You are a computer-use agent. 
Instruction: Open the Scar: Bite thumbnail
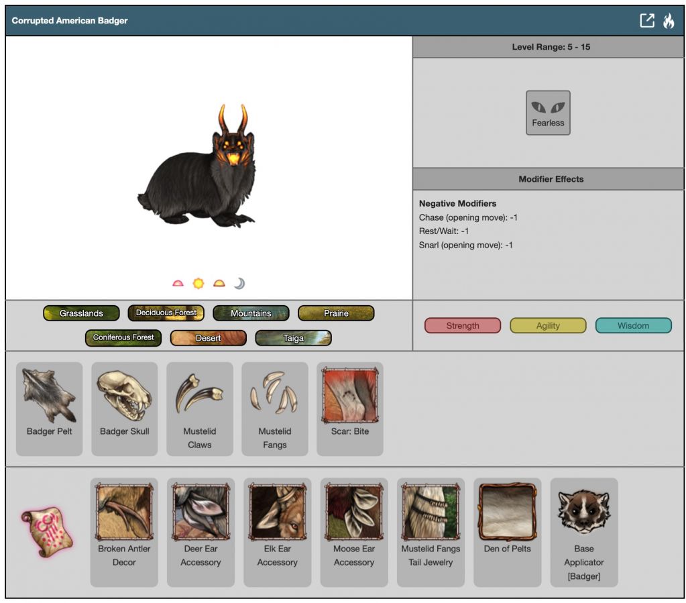349,395
